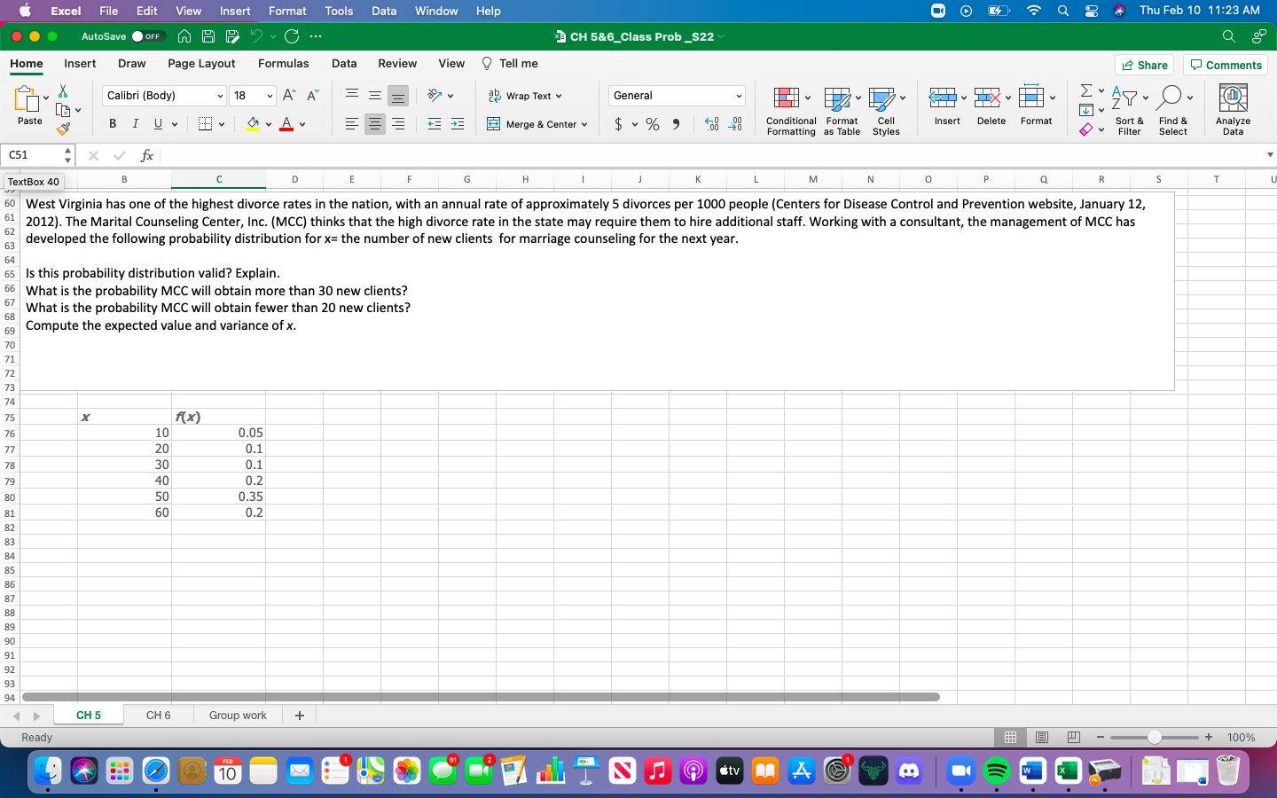Open the Page Layout ribbon tab
Screen dimensions: 1277x798
tap(201, 63)
